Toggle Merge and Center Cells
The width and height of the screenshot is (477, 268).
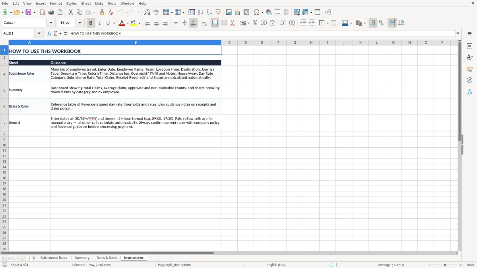215,23
